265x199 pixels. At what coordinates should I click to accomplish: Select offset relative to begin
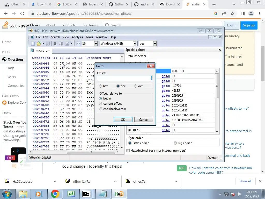pyautogui.click(x=101, y=98)
